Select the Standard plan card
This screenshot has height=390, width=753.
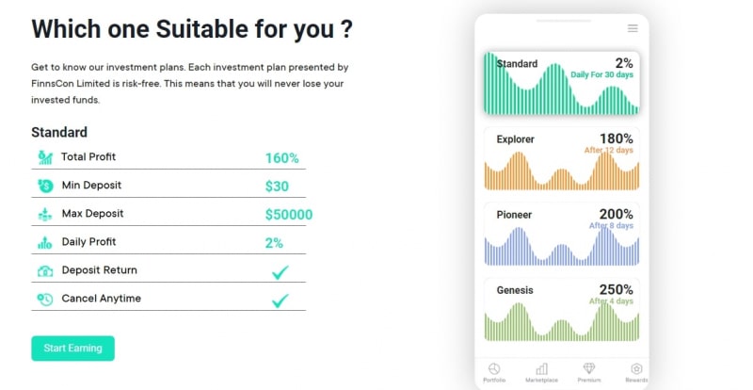tap(562, 83)
